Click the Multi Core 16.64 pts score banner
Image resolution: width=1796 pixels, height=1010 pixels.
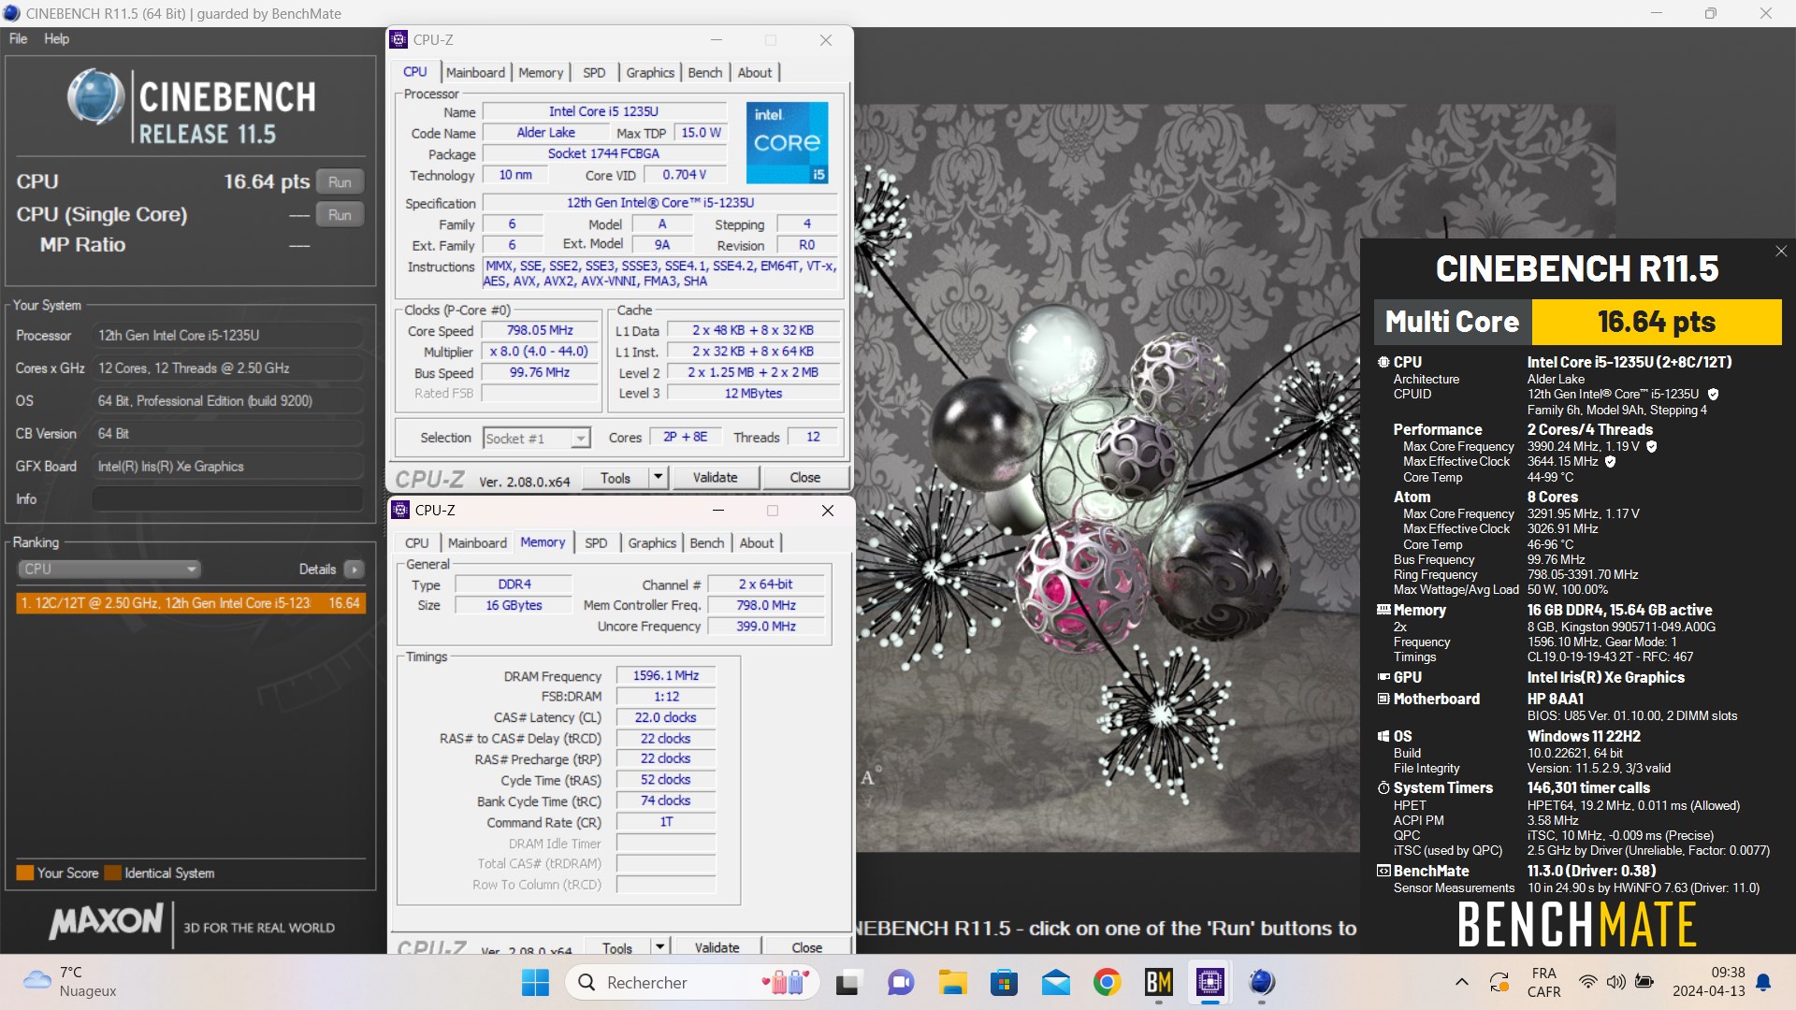coord(1578,322)
